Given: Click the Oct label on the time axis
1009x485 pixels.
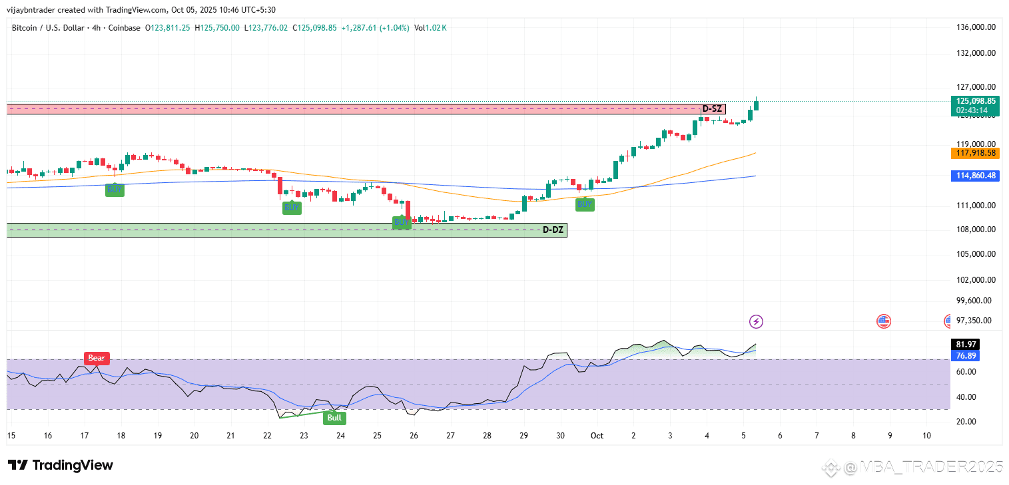Looking at the screenshot, I should click(x=597, y=435).
